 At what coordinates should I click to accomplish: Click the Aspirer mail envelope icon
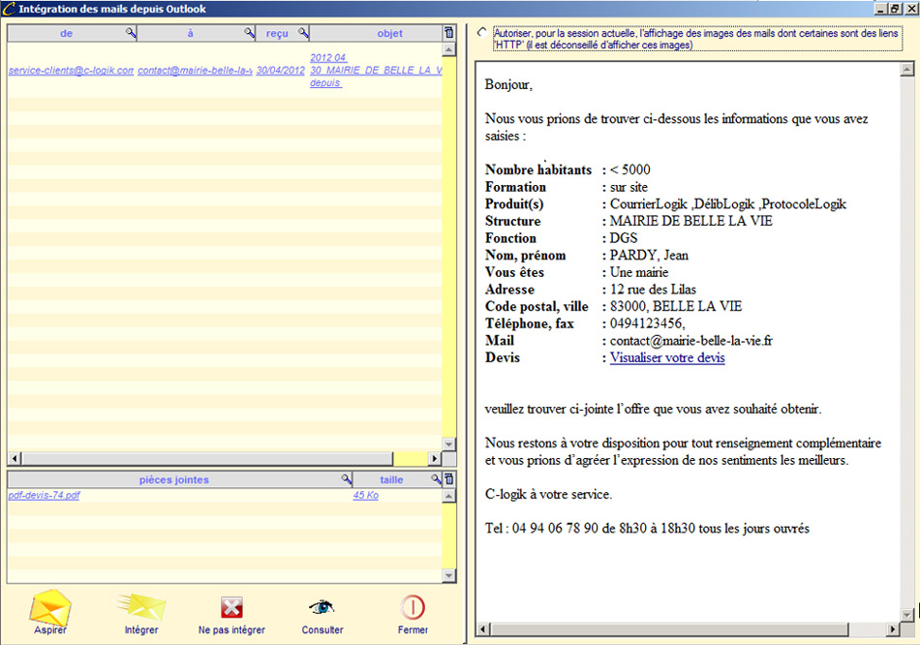click(x=50, y=607)
